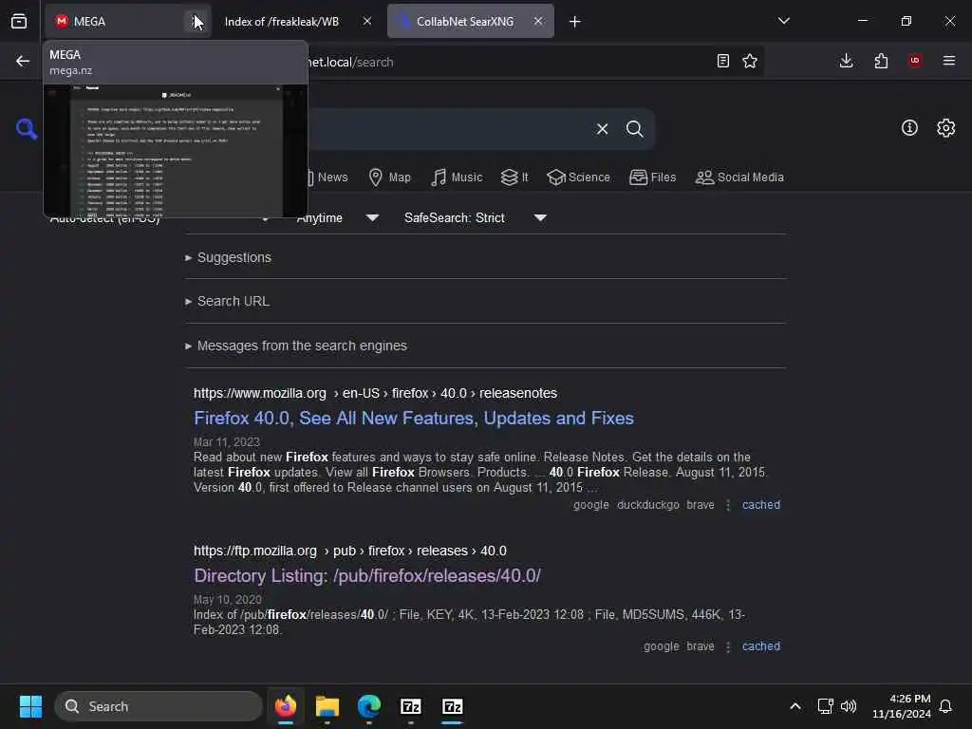Select the Music category
The width and height of the screenshot is (972, 729).
click(x=457, y=178)
